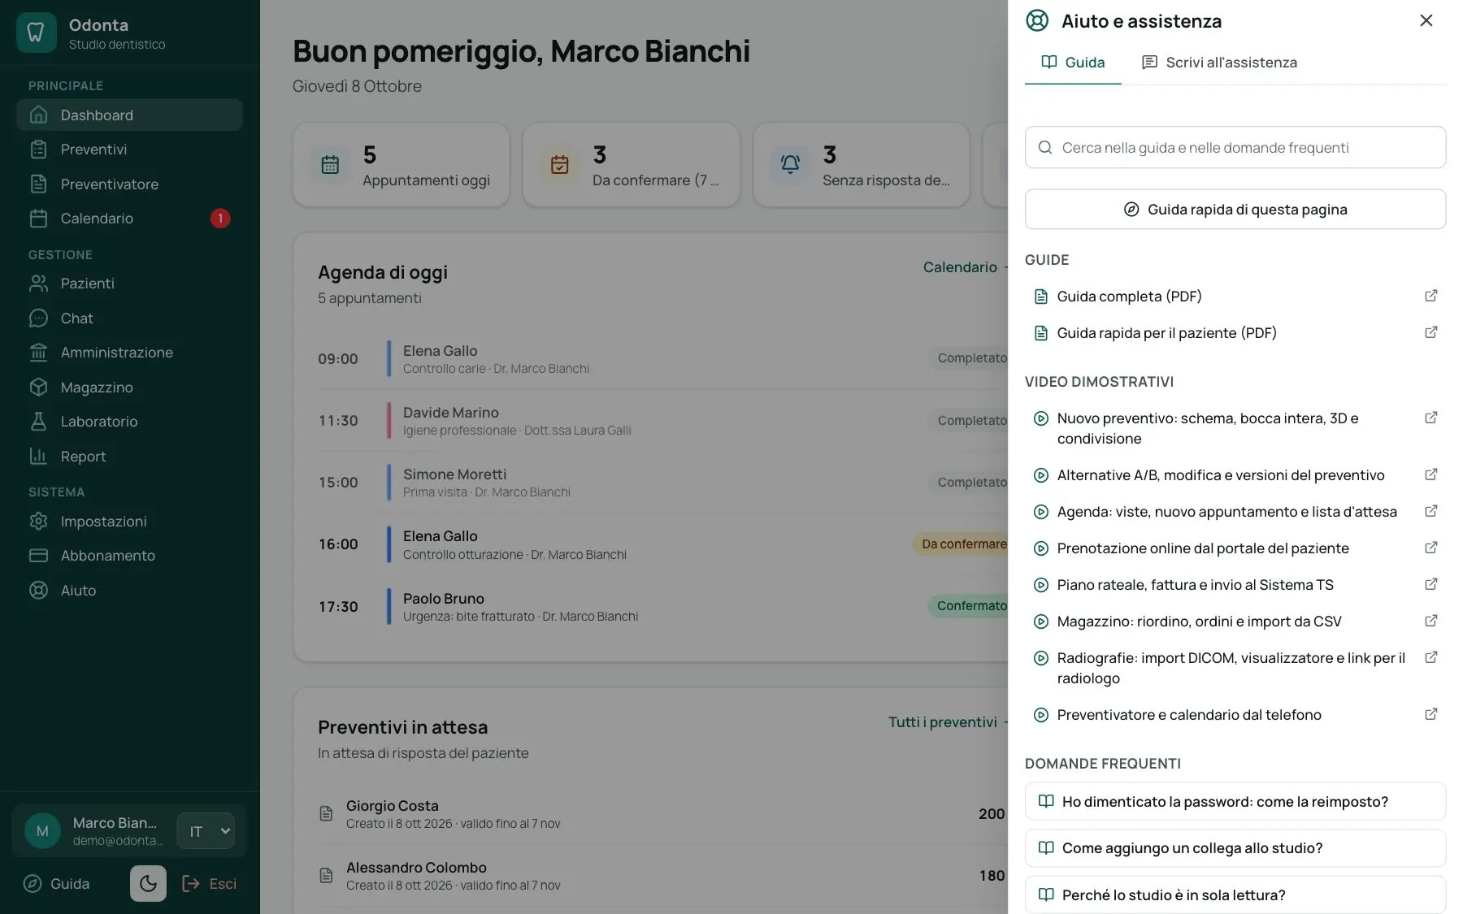Image resolution: width=1463 pixels, height=914 pixels.
Task: Click the Report chart icon
Action: 38,457
